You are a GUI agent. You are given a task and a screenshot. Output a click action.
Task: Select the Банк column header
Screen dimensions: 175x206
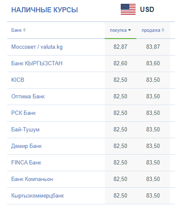tap(17, 30)
